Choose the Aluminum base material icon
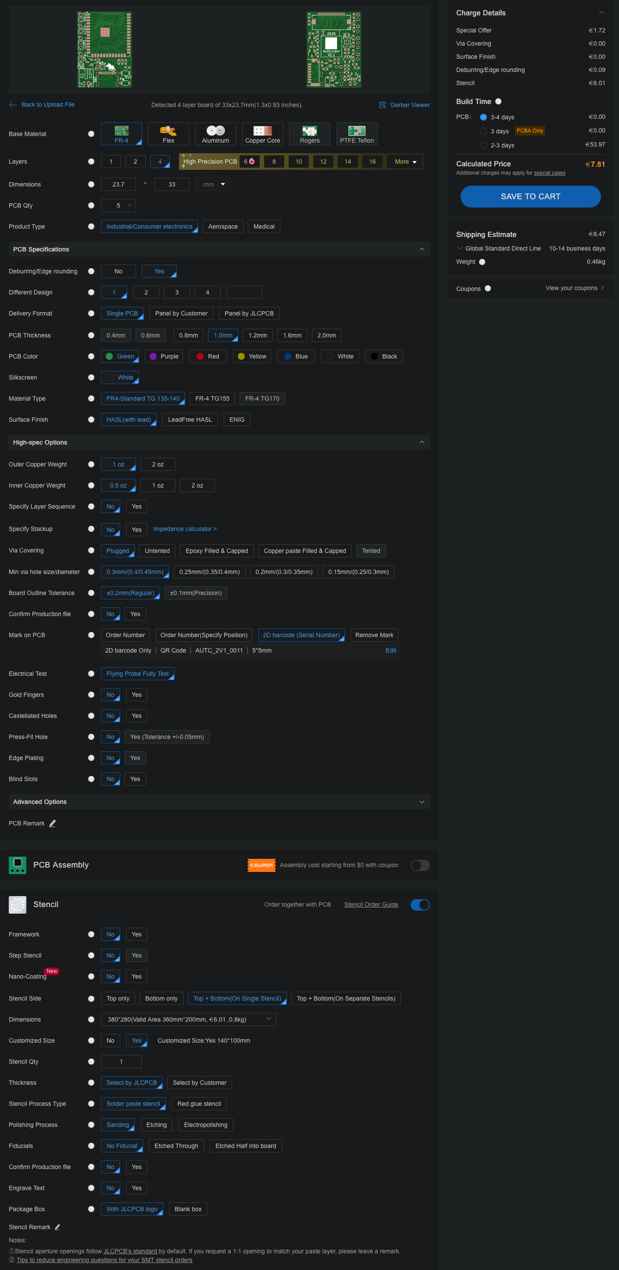Viewport: 619px width, 1270px height. coord(215,131)
